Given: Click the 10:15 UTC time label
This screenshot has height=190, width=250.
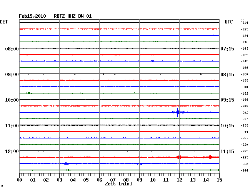Looking at the screenshot, I should [x=227, y=126].
